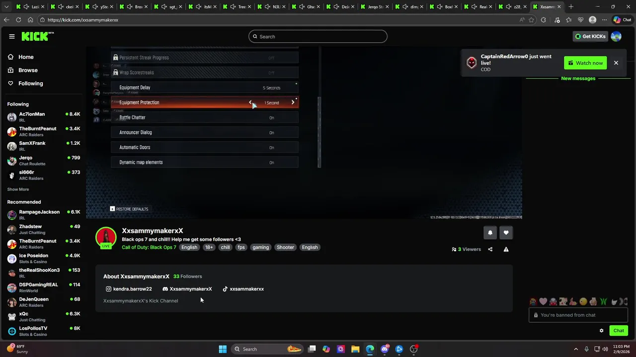The image size is (636, 357).
Task: Open Zhadstew recommended channel
Action: tap(44, 229)
